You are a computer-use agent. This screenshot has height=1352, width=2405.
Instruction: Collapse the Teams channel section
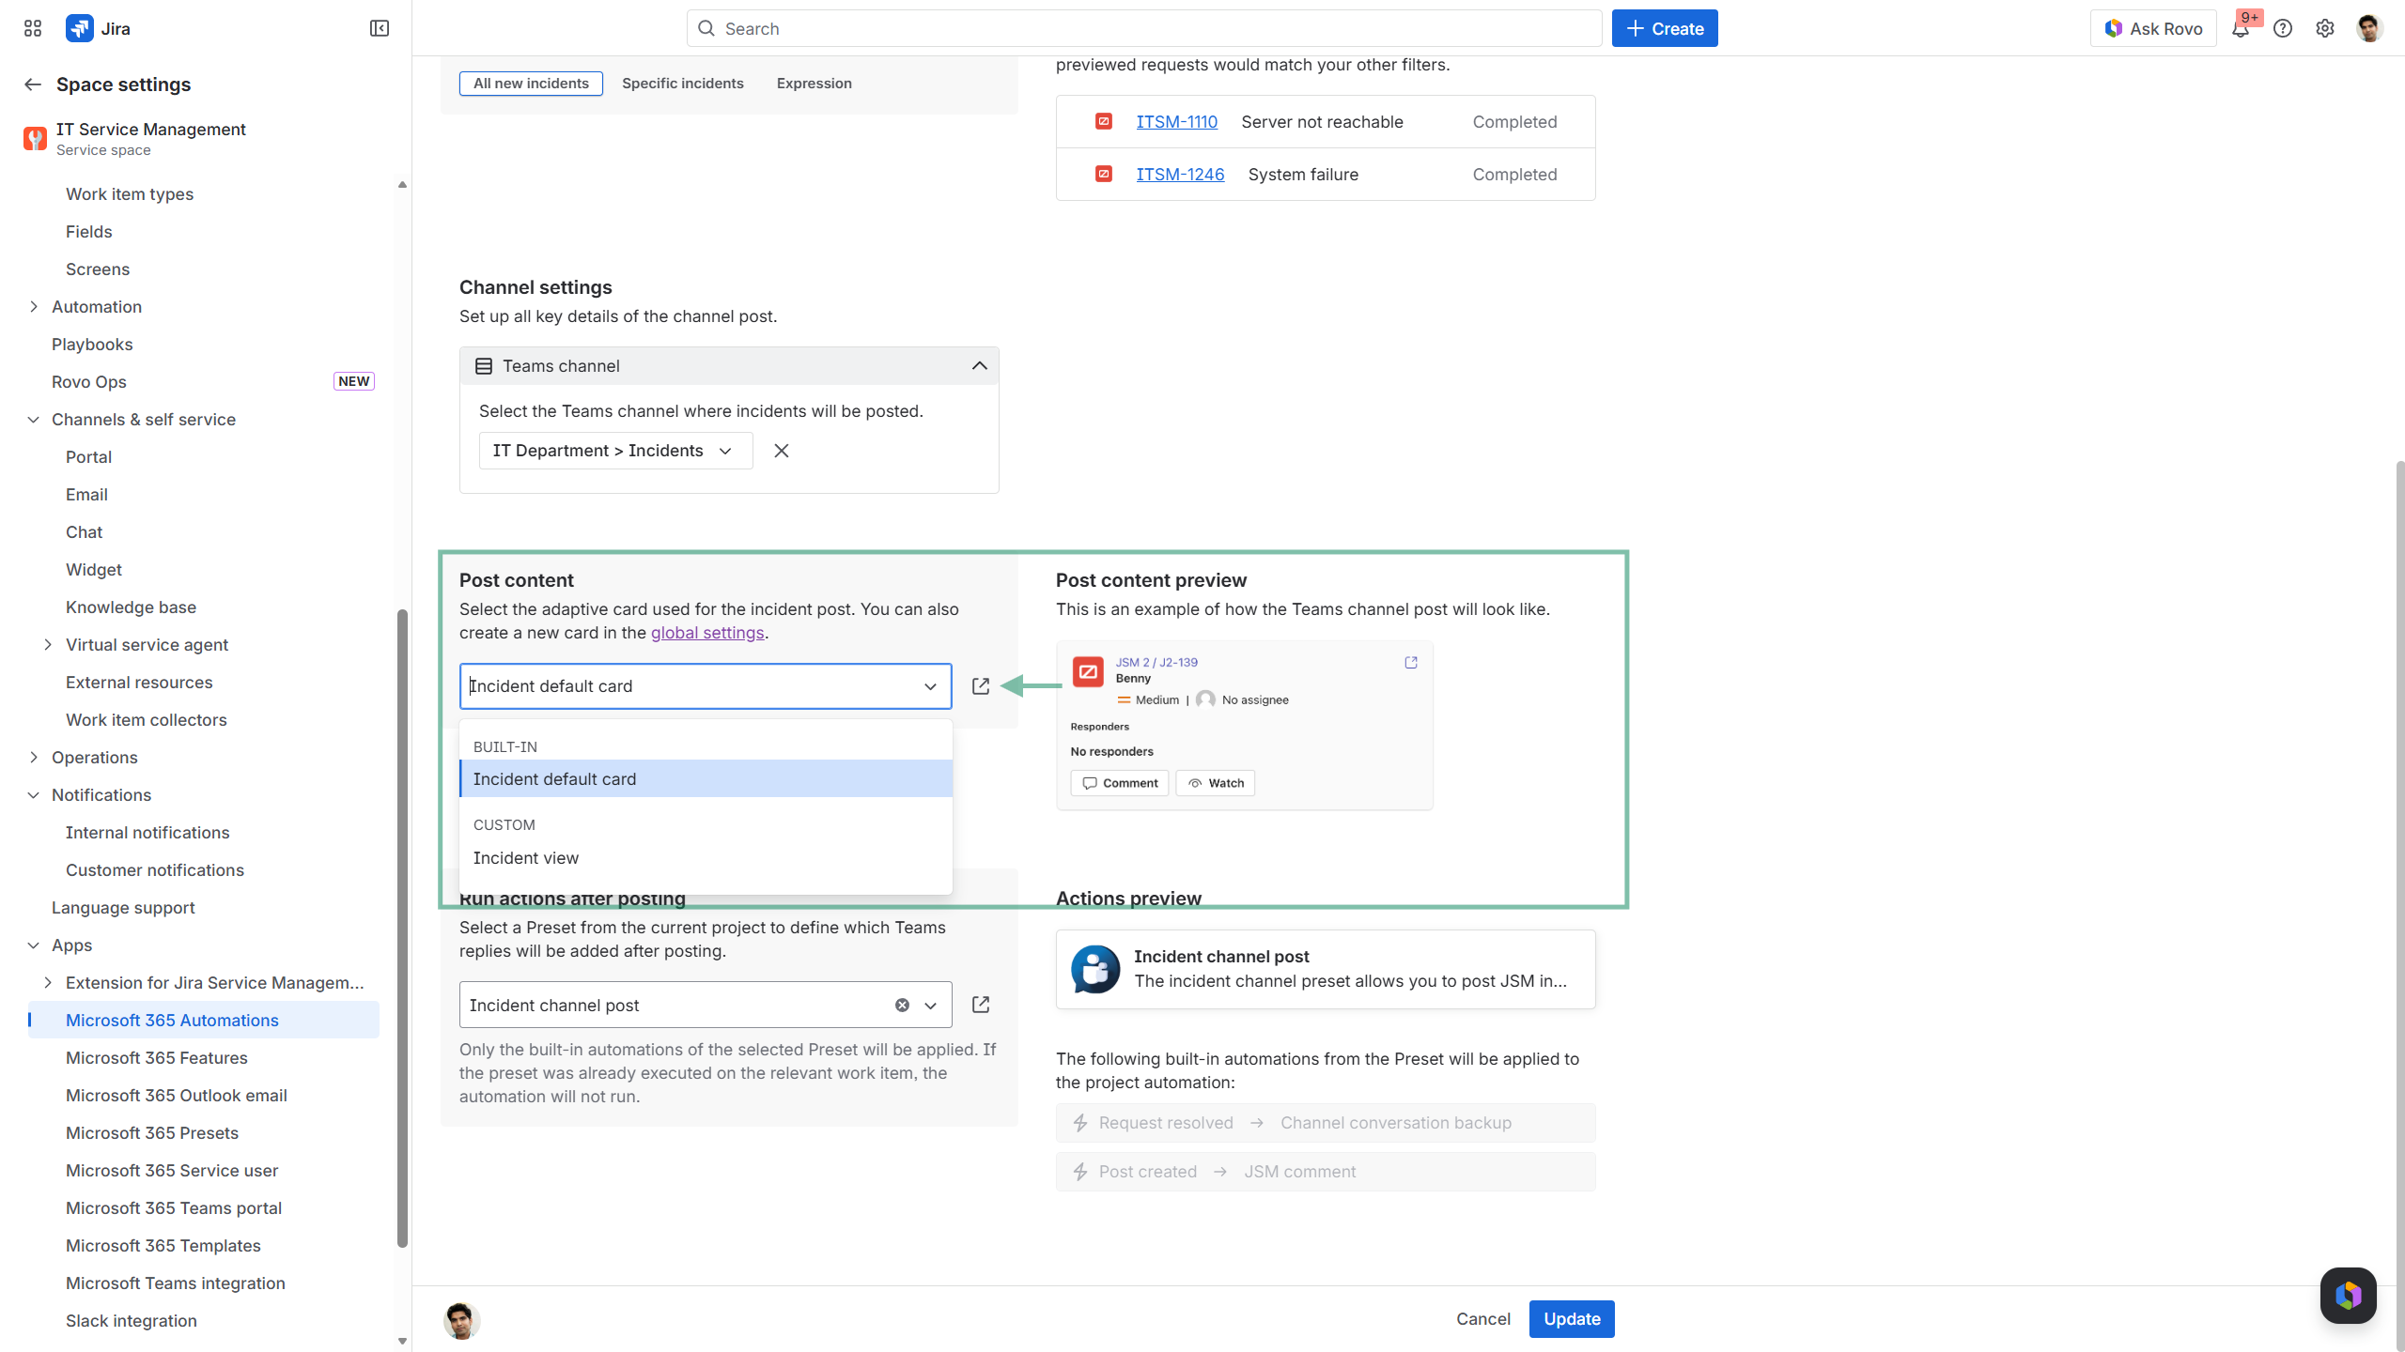[x=979, y=366]
